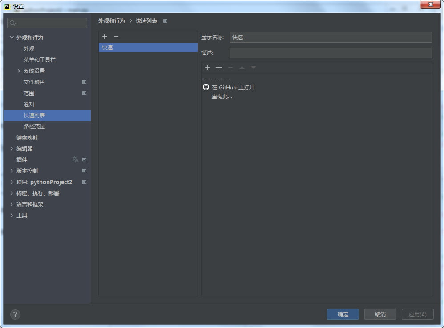Click the project-level icon on 版本控制 row
The image size is (444, 328).
(84, 171)
